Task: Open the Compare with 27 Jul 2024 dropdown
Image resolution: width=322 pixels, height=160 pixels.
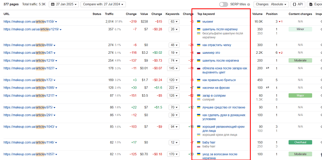Action: tap(103, 4)
